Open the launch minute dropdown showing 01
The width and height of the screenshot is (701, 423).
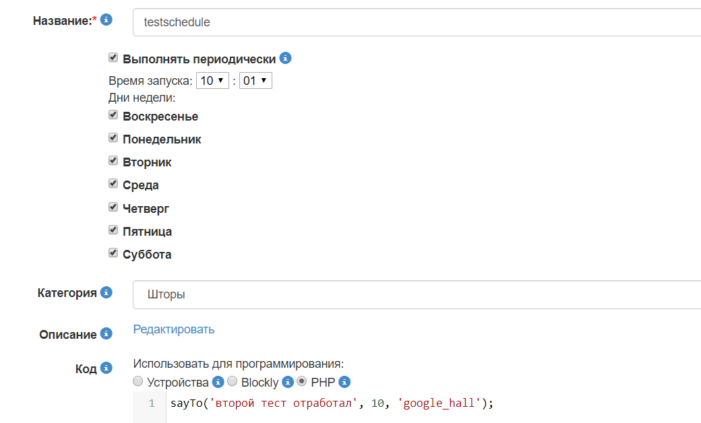[x=255, y=81]
